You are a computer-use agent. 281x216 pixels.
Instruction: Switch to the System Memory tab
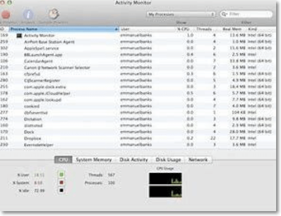tap(94, 160)
